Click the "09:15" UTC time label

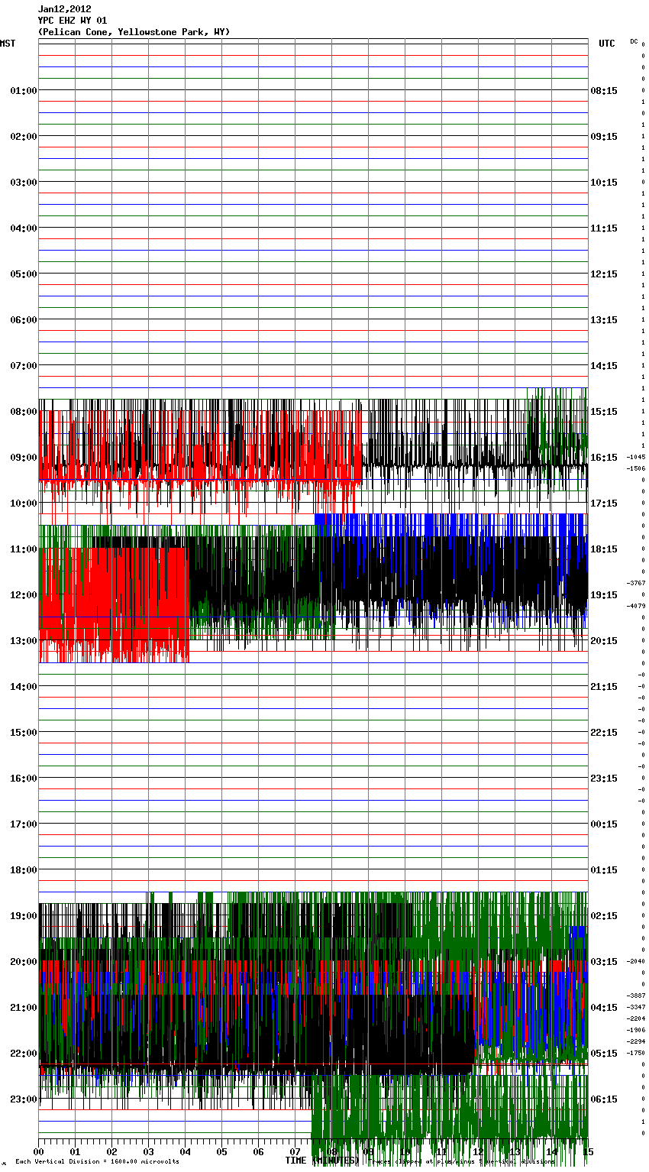pyautogui.click(x=604, y=137)
